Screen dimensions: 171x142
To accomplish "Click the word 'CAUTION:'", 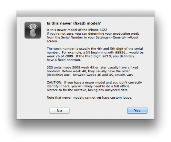I will point(55,83).
